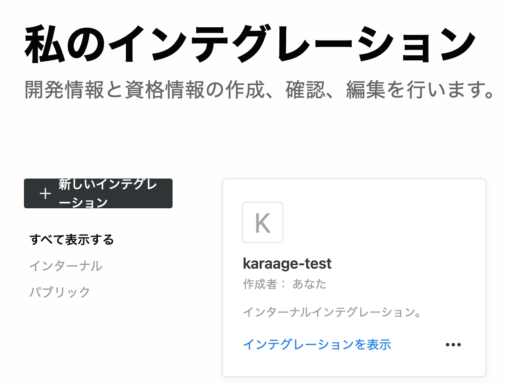Show all integrations with すべて表示する
This screenshot has height=386, width=507.
tap(71, 240)
